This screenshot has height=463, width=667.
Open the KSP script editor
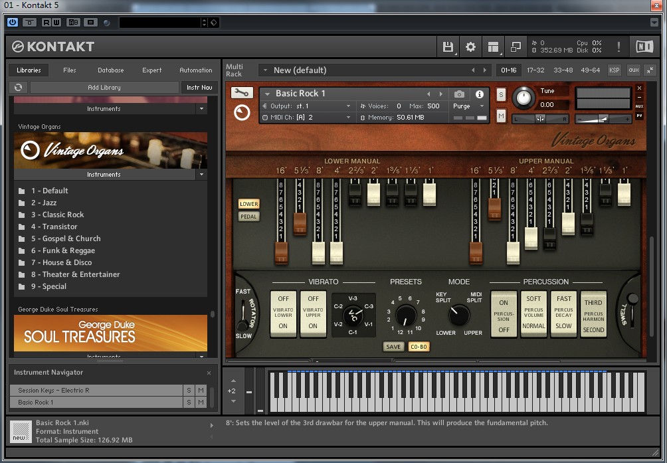(x=615, y=70)
